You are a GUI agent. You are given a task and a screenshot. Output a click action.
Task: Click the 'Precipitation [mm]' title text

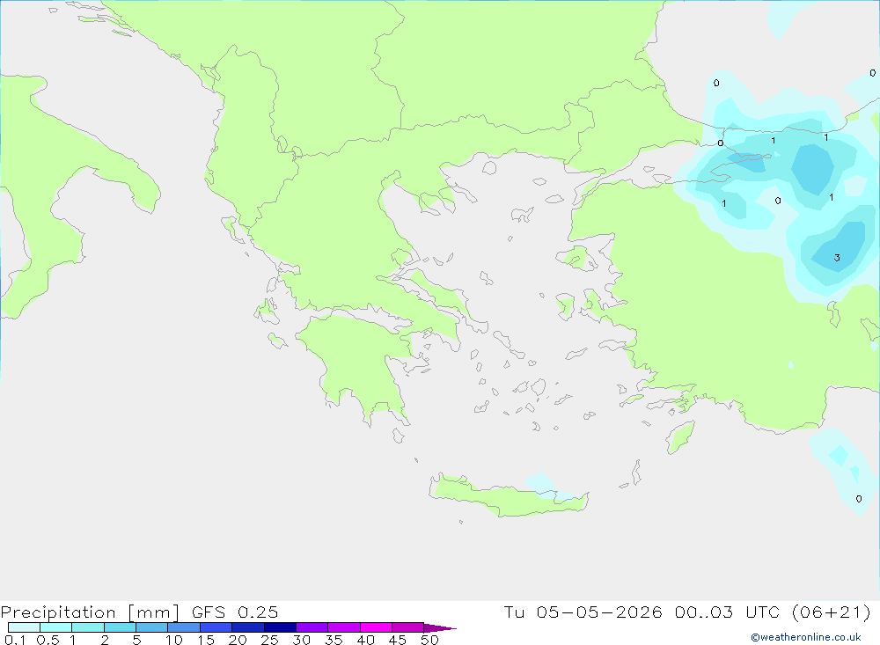[90, 612]
